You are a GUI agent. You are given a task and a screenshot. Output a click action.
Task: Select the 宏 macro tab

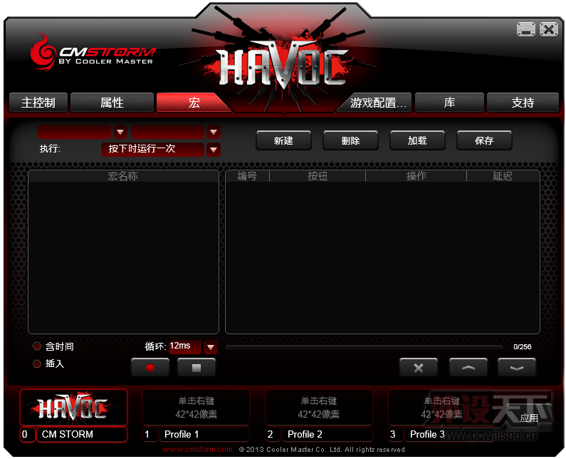pyautogui.click(x=193, y=103)
